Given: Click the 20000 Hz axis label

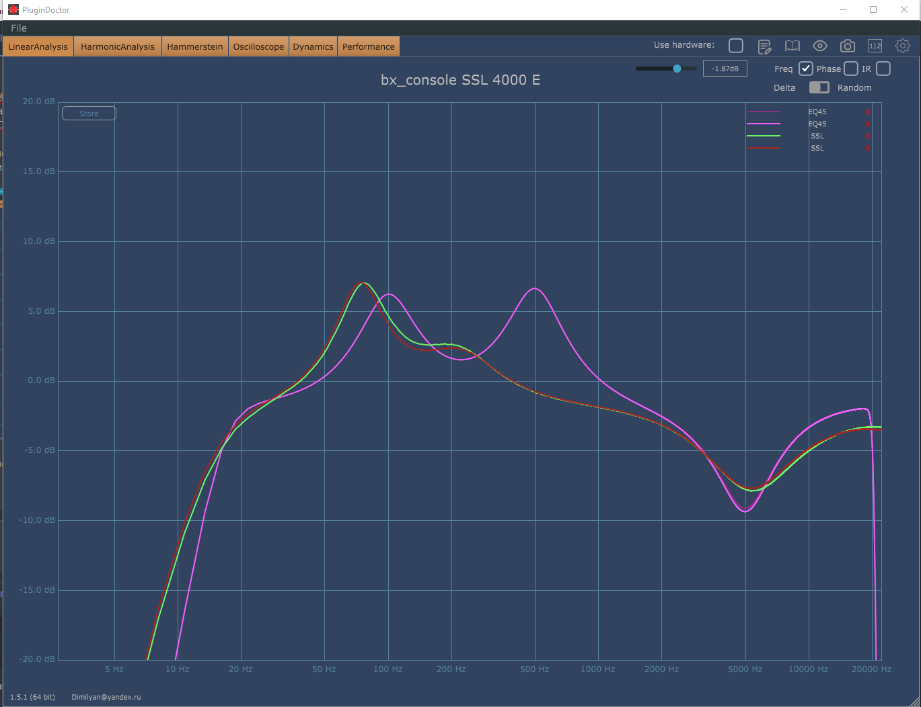Looking at the screenshot, I should (871, 669).
